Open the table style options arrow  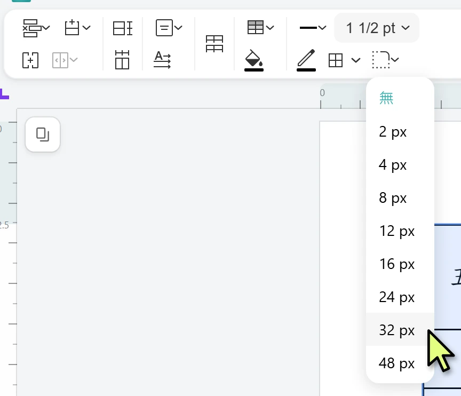270,28
